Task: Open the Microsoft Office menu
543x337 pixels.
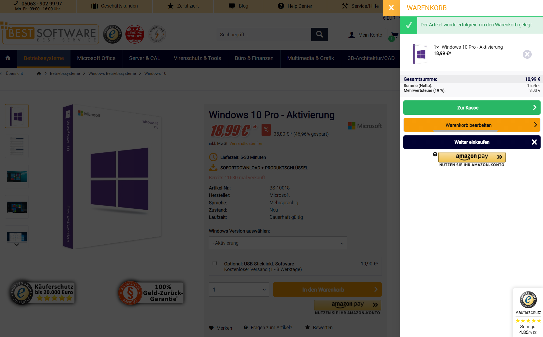Action: pyautogui.click(x=96, y=58)
